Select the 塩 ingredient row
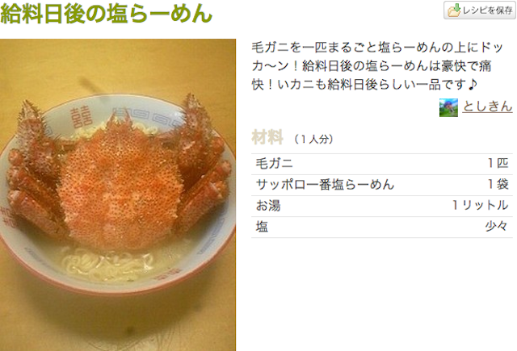The height and width of the screenshot is (351, 517). (x=382, y=227)
